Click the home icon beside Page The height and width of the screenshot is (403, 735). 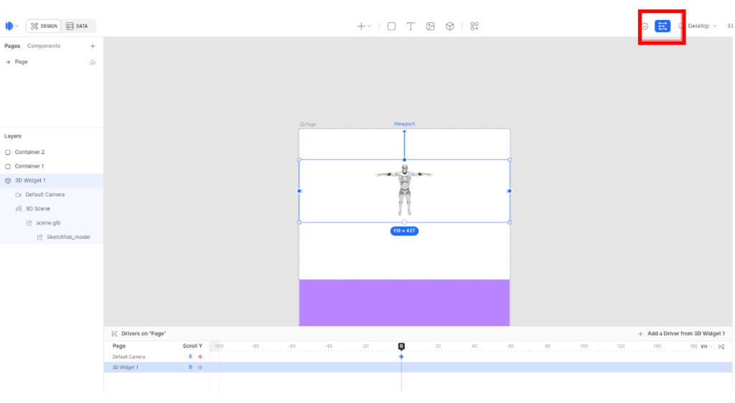92,62
